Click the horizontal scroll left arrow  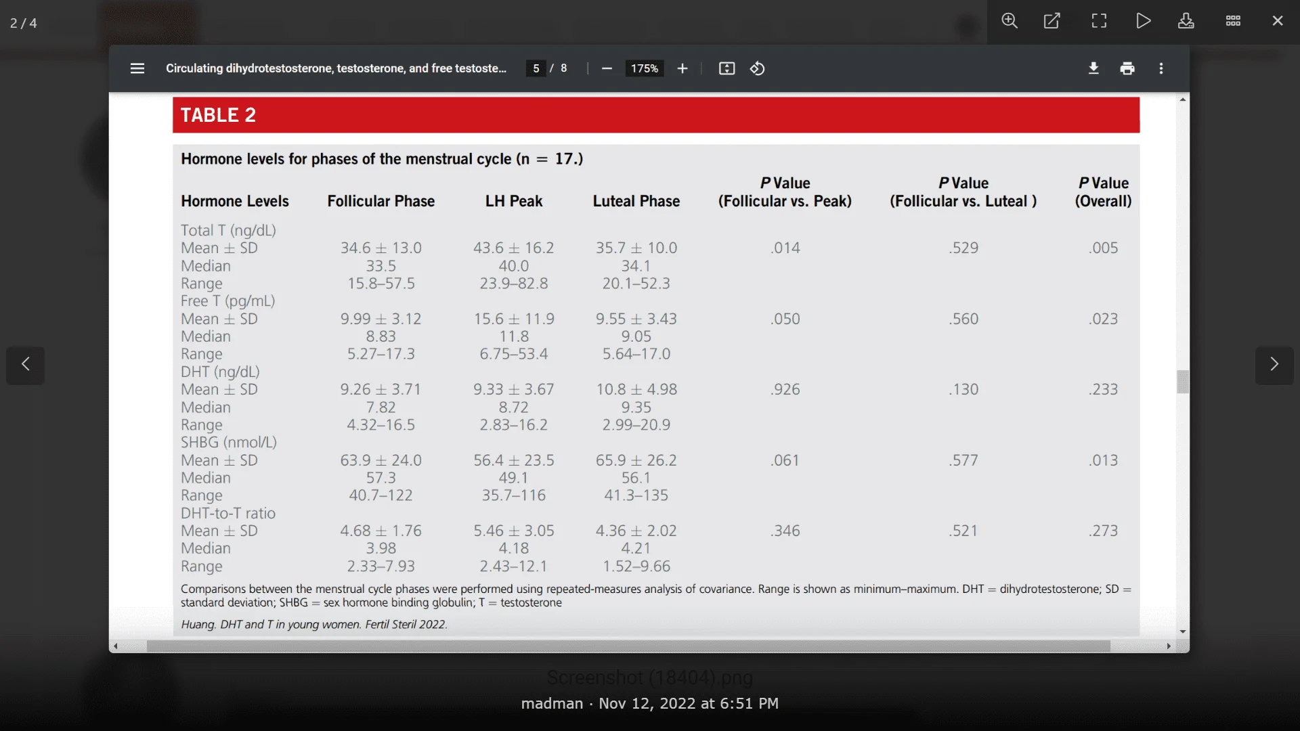click(x=116, y=646)
